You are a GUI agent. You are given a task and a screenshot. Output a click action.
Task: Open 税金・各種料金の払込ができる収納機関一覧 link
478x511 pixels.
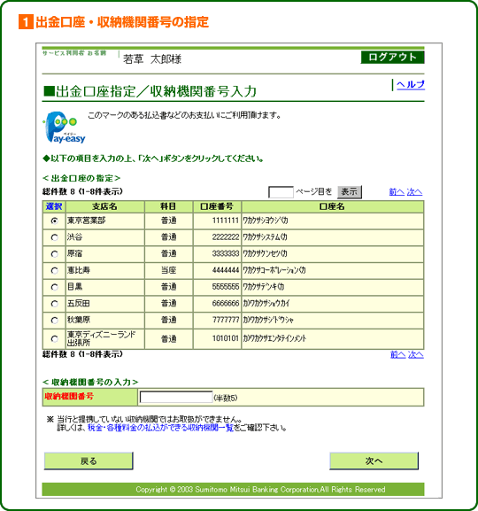[160, 428]
